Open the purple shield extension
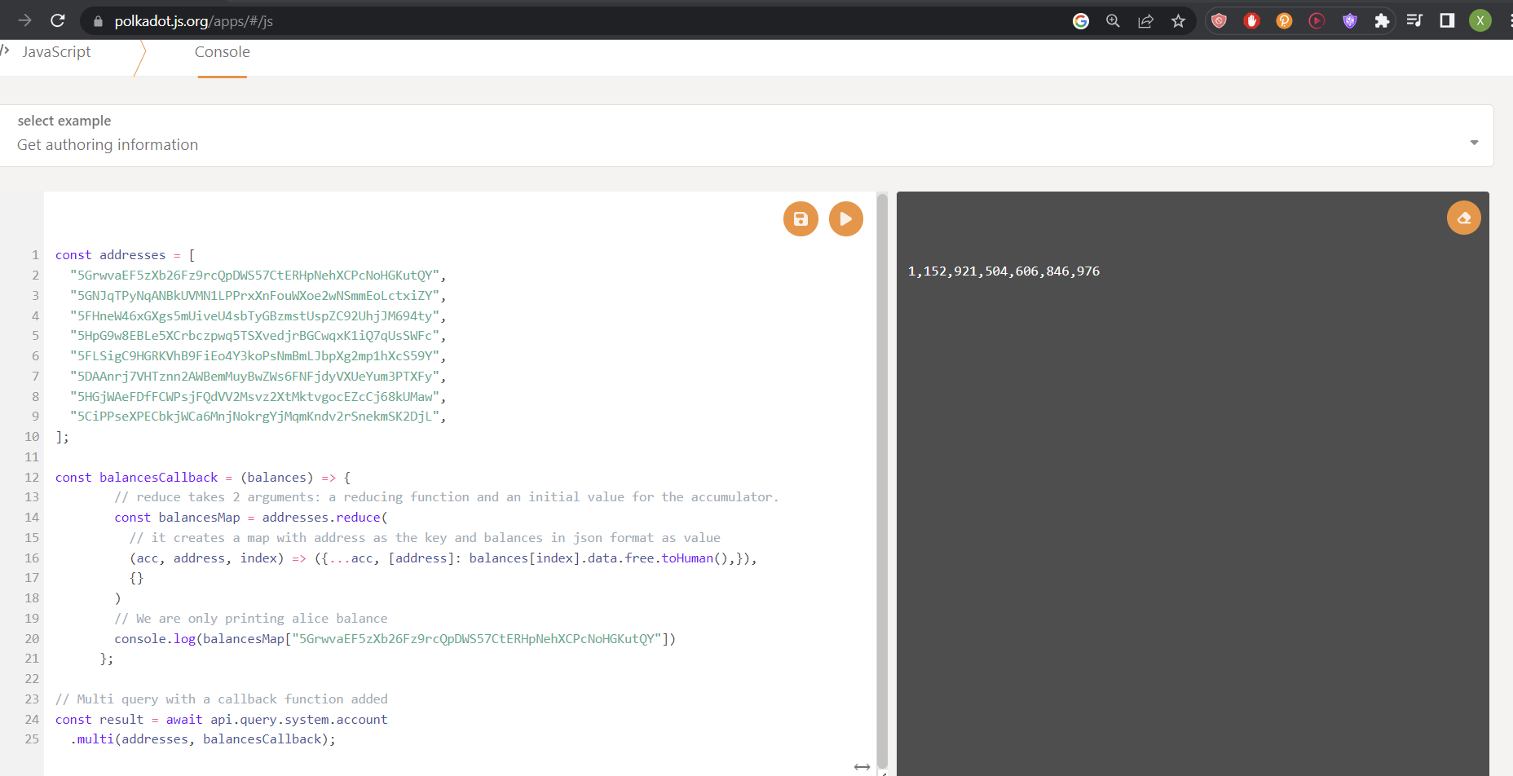The height and width of the screenshot is (776, 1513). click(x=1349, y=21)
